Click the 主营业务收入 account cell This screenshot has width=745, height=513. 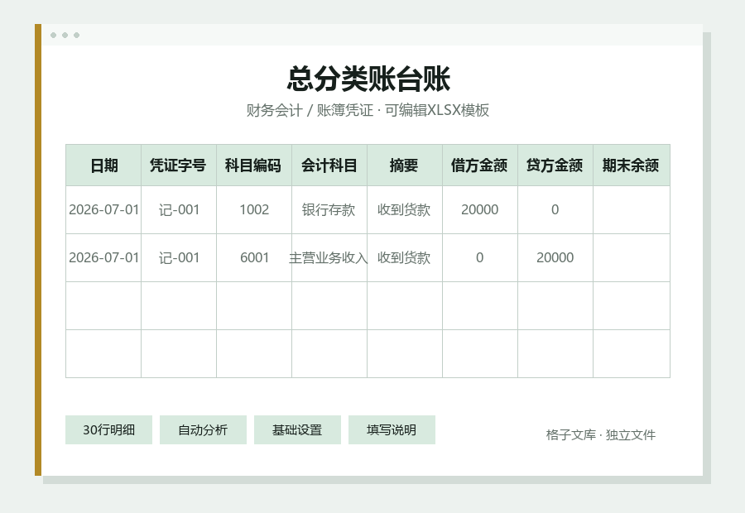329,257
